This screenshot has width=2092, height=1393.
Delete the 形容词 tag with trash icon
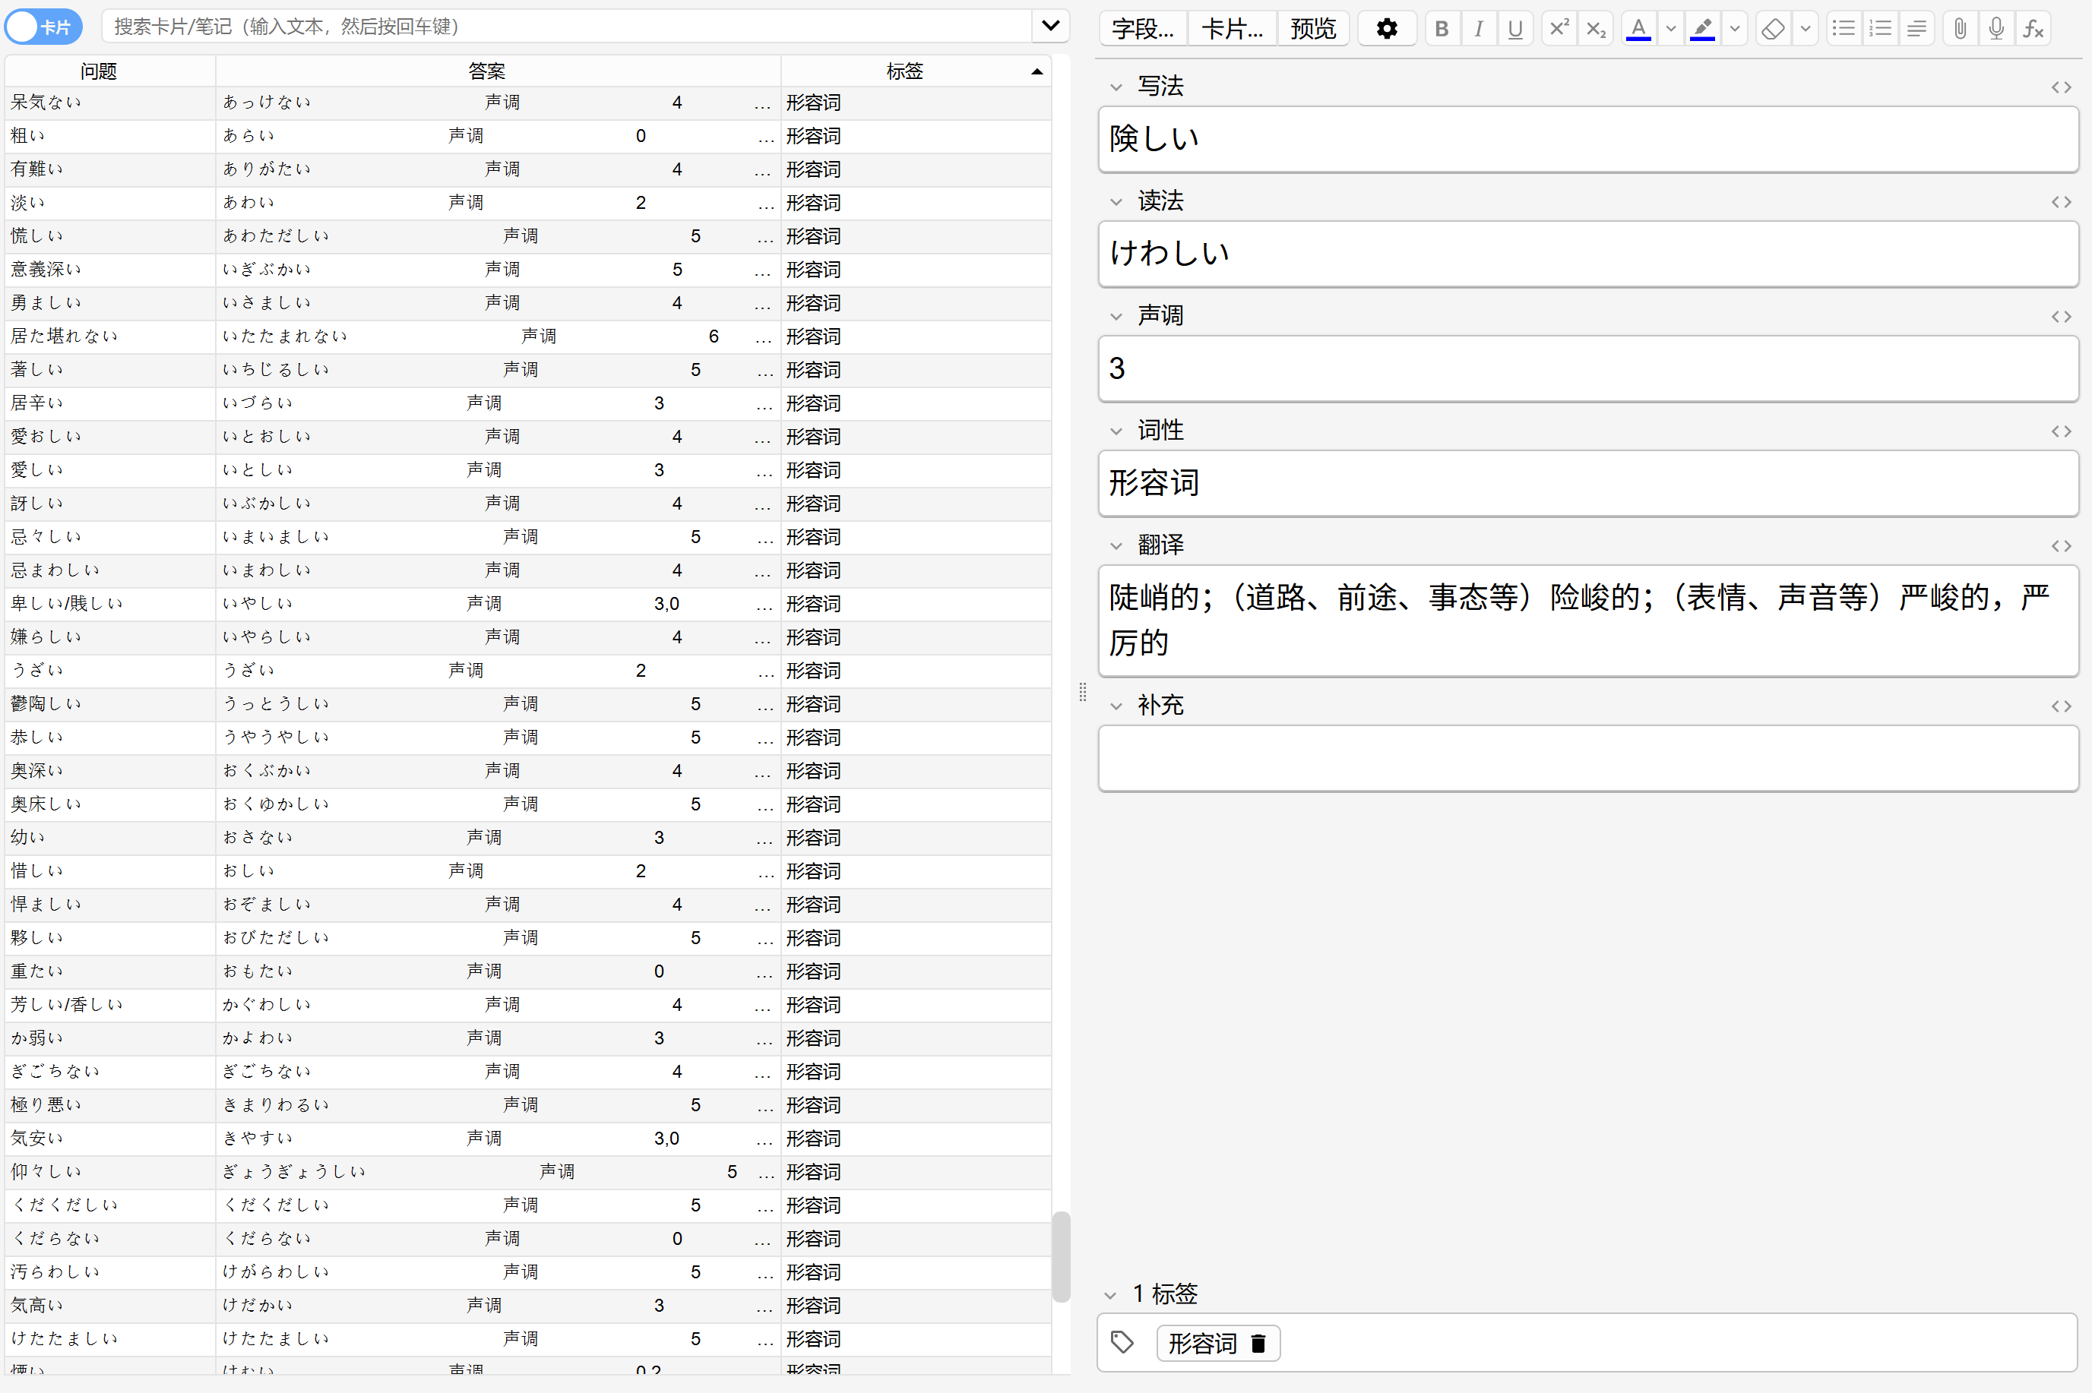pyautogui.click(x=1258, y=1343)
